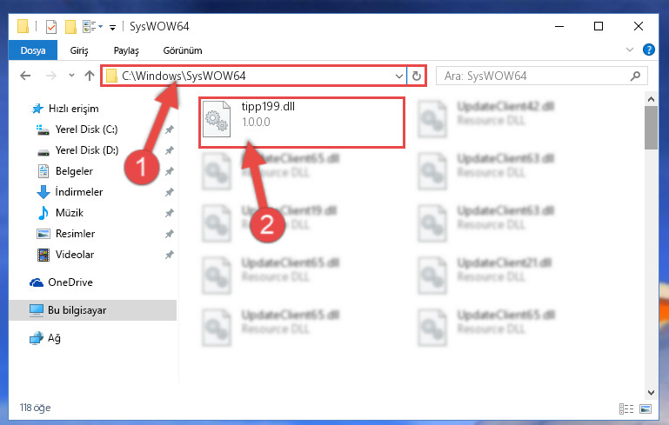Image resolution: width=669 pixels, height=425 pixels.
Task: Expand the address bar history dropdown
Action: [399, 76]
